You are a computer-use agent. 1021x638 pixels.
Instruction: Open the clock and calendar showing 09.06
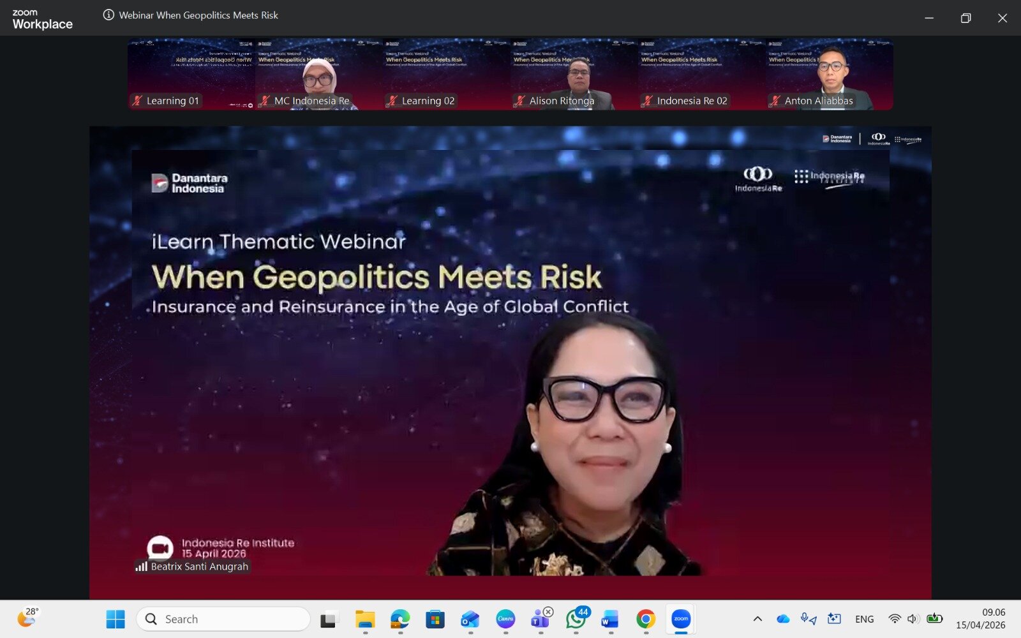coord(981,619)
